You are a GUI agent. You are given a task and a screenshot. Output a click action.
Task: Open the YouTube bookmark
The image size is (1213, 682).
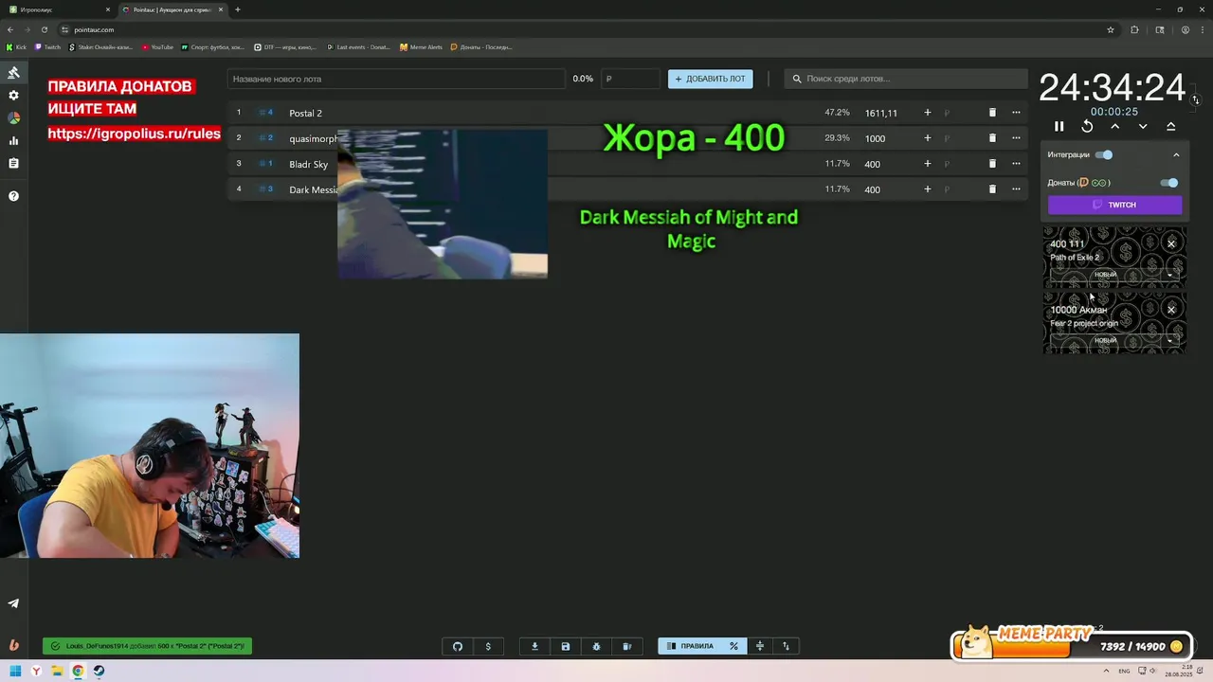pos(157,46)
